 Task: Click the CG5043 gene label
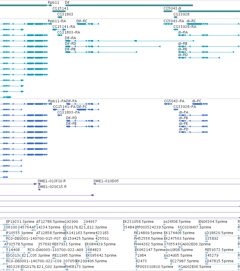pos(170,8)
